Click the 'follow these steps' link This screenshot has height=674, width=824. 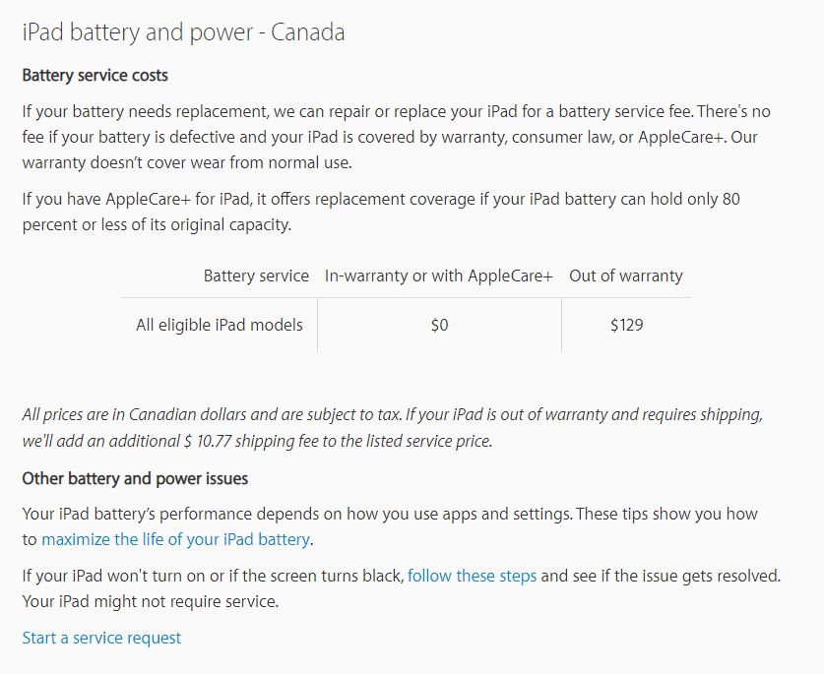[x=472, y=576]
